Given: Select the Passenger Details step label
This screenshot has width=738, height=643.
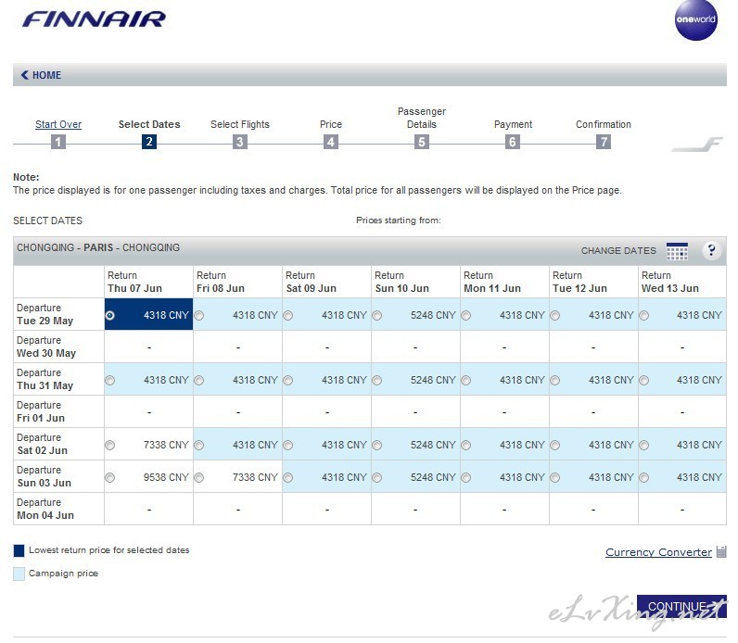Looking at the screenshot, I should tap(422, 118).
